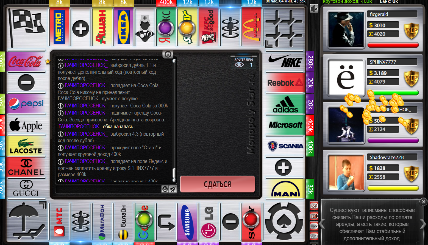The image size is (428, 245).
Task: Select the McDonald's company cell
Action: 252,27
